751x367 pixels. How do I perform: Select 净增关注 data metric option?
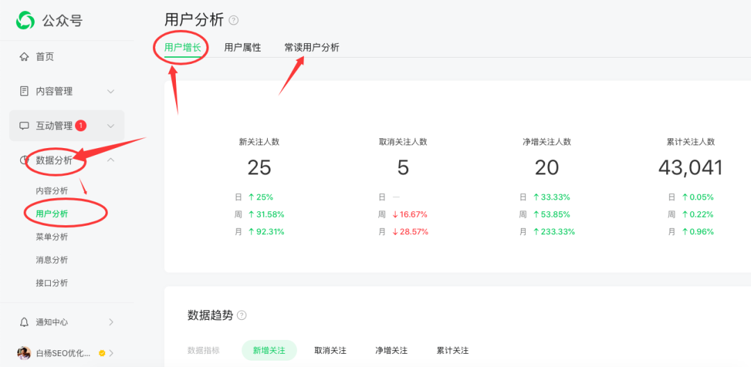[x=391, y=350]
